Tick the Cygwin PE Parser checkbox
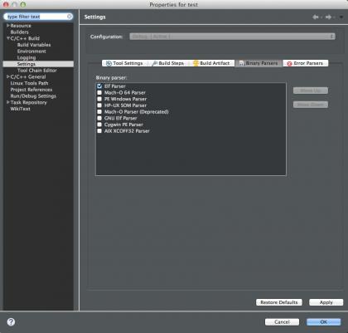This screenshot has width=348, height=333. pos(99,125)
